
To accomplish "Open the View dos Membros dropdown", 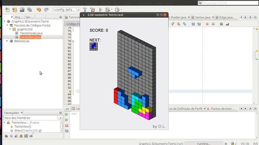I will tap(60, 118).
